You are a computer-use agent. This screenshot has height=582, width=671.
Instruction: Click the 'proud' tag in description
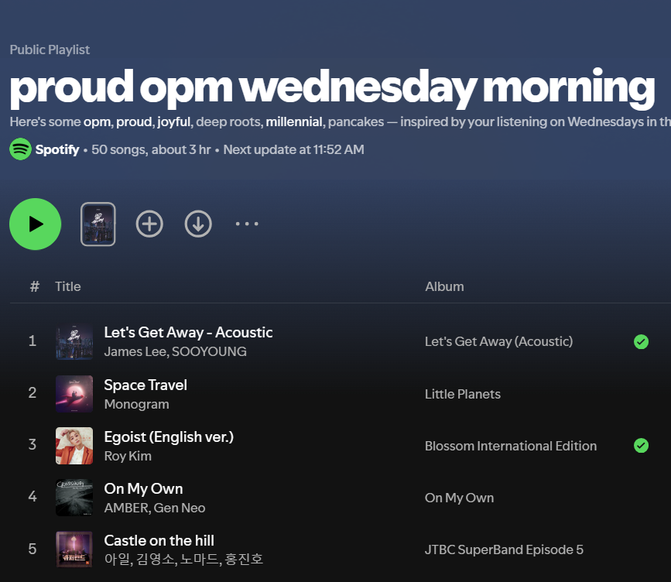click(134, 122)
